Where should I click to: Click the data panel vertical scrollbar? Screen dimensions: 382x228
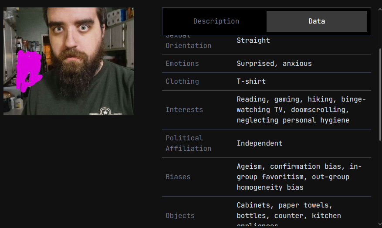click(x=380, y=94)
